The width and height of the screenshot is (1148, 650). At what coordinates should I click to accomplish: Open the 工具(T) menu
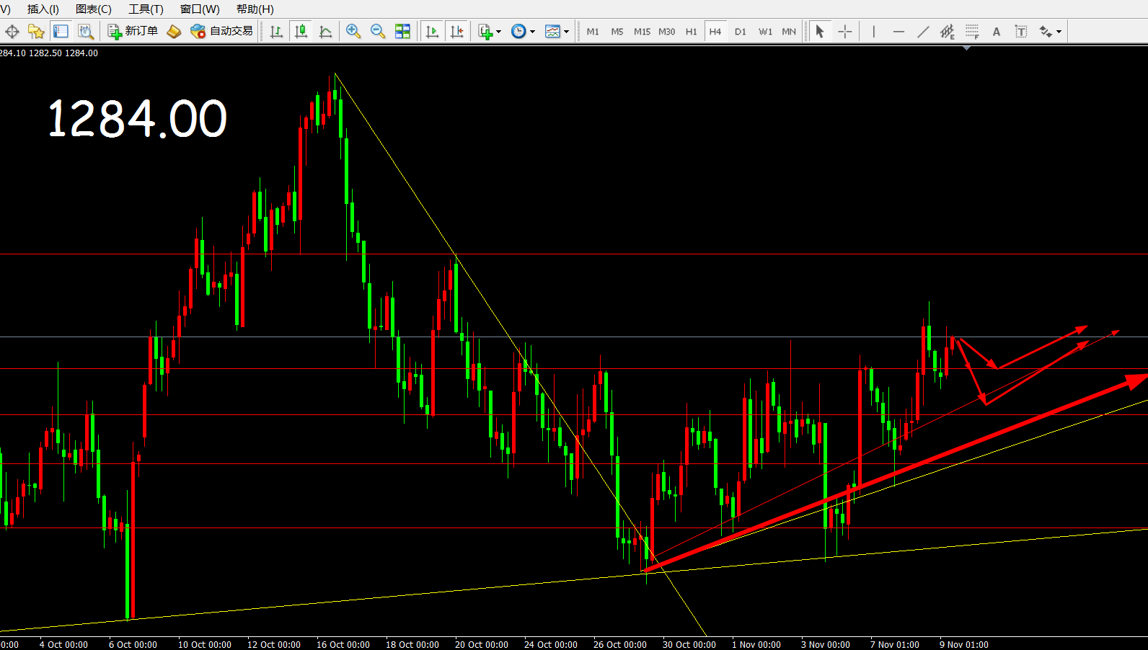146,9
